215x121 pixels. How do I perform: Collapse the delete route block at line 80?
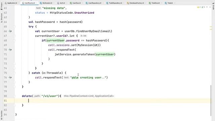tap(14, 96)
